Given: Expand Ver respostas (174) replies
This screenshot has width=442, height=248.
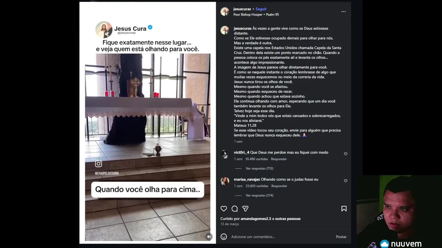Looking at the screenshot, I should coord(259,195).
